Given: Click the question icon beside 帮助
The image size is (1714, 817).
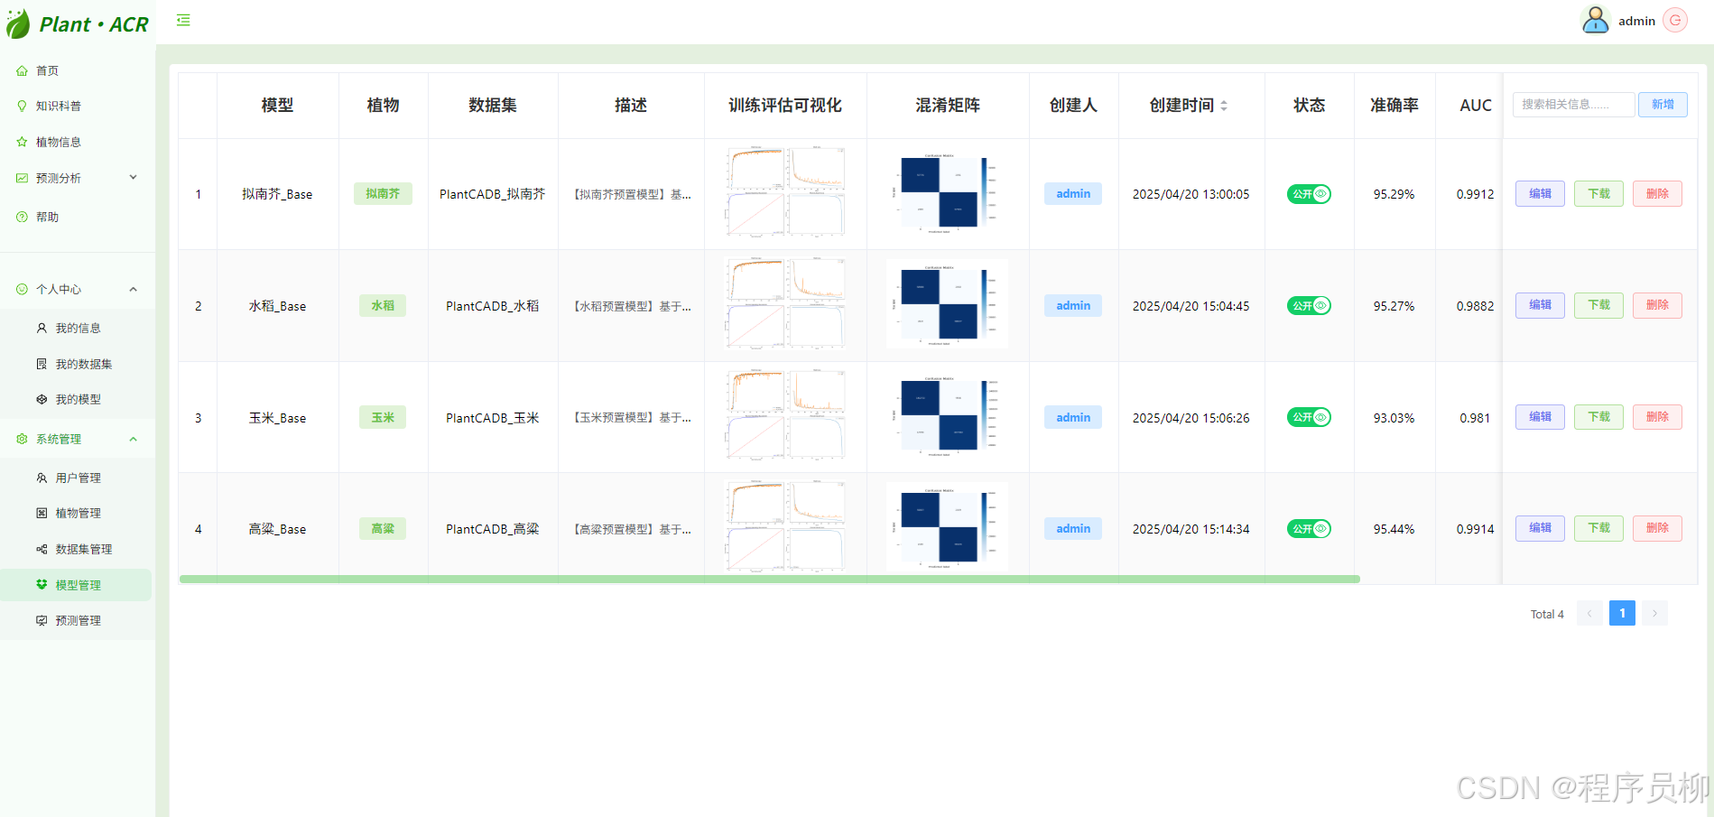Looking at the screenshot, I should [22, 217].
